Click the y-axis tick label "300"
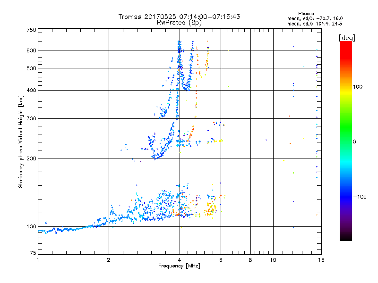 (31, 118)
